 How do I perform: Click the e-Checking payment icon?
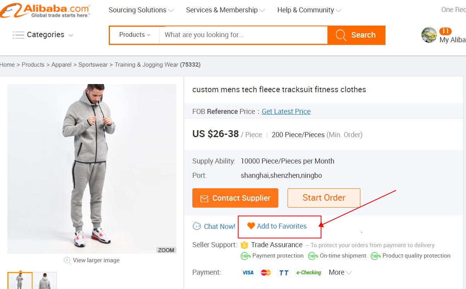pyautogui.click(x=308, y=273)
